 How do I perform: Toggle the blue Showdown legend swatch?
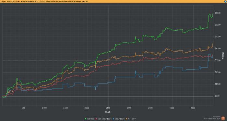pyautogui.click(x=113, y=119)
